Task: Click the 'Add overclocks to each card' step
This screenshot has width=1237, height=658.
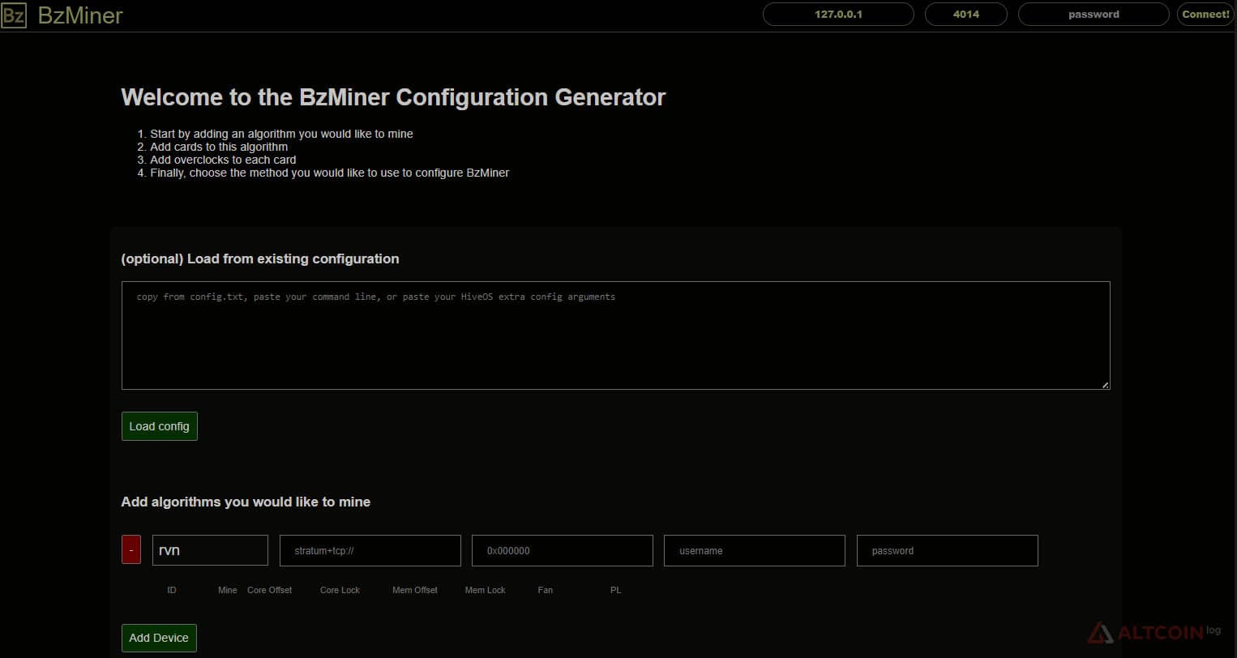Action: coord(223,160)
